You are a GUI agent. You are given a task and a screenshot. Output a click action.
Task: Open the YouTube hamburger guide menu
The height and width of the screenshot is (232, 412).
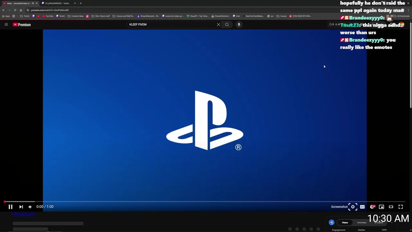(x=6, y=24)
